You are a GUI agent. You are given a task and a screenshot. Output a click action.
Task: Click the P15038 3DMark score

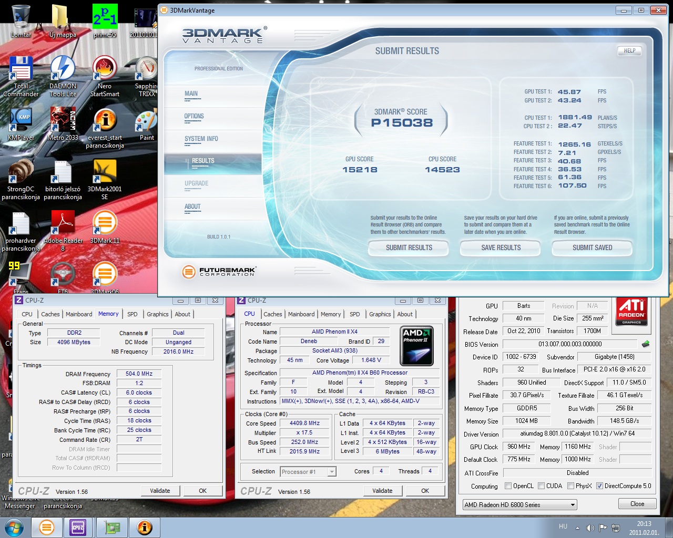click(x=402, y=123)
